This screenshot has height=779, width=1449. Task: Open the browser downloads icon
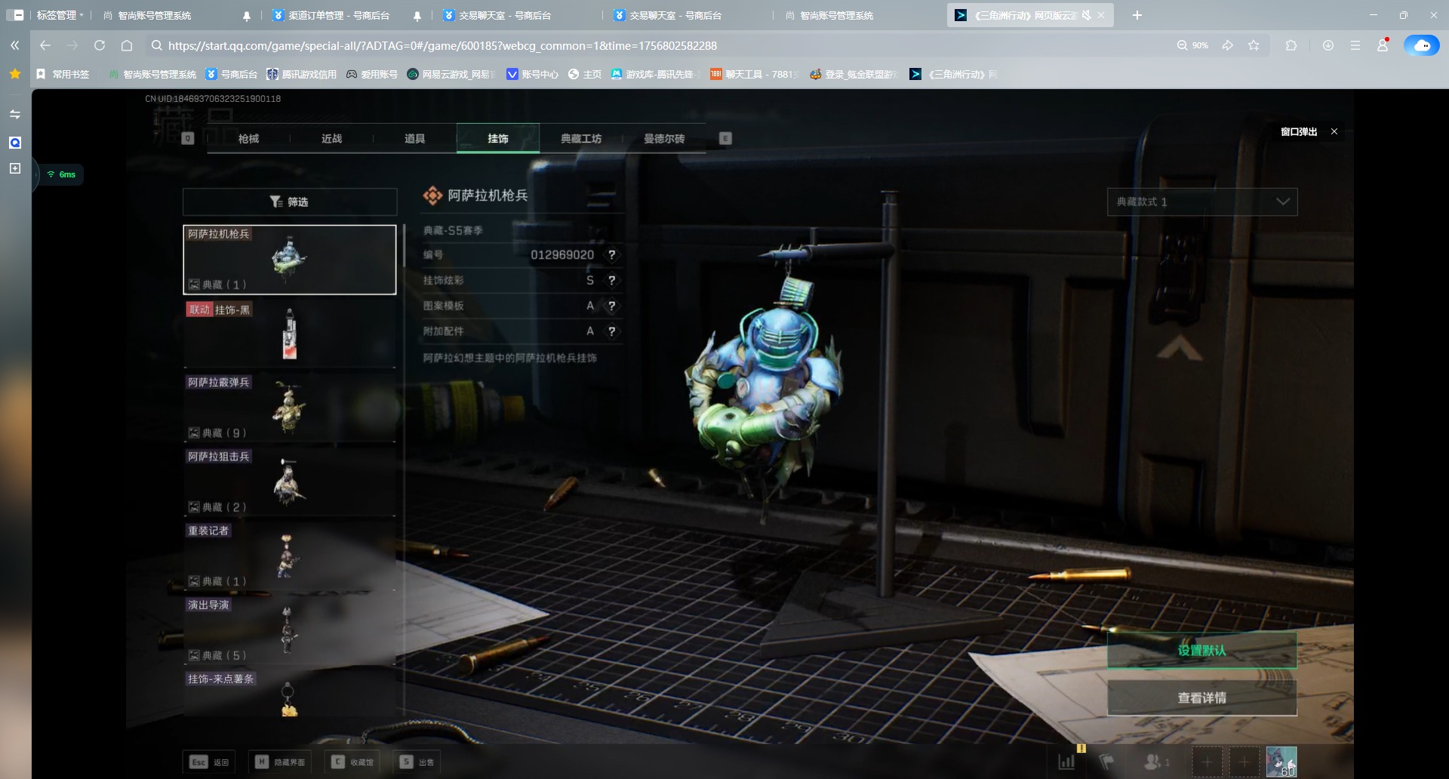[x=1328, y=45]
